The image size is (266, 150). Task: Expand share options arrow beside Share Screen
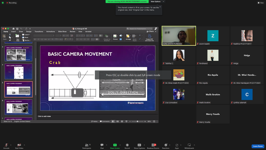click(120, 145)
